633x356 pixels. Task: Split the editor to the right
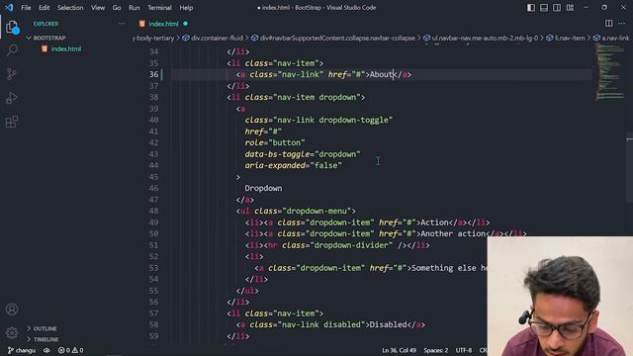(609, 24)
